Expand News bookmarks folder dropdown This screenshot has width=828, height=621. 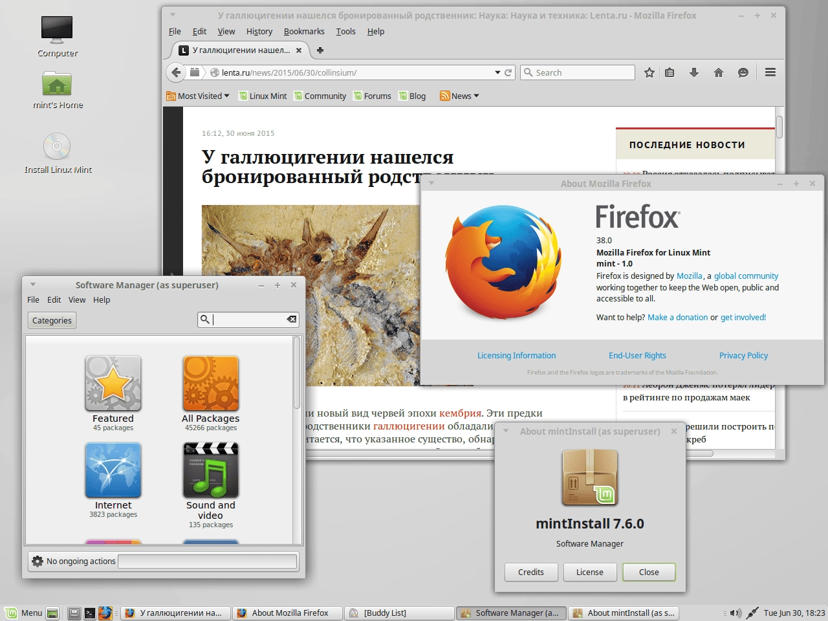pos(459,96)
